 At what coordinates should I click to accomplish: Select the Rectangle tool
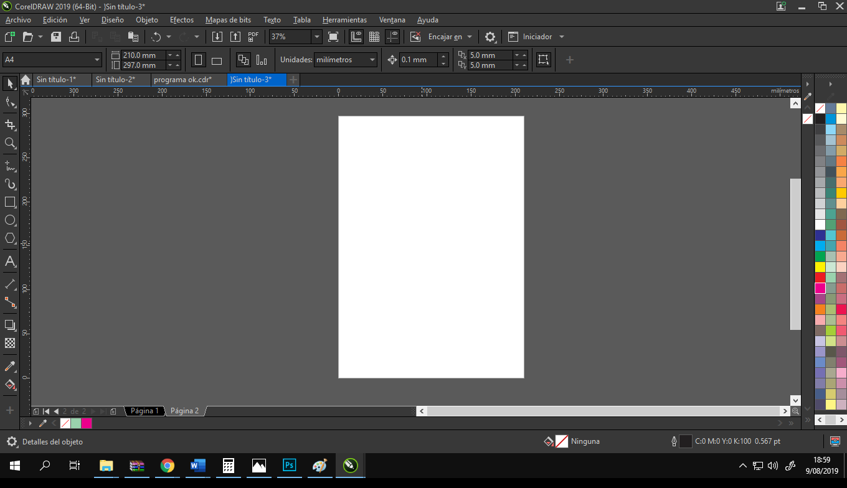[10, 202]
